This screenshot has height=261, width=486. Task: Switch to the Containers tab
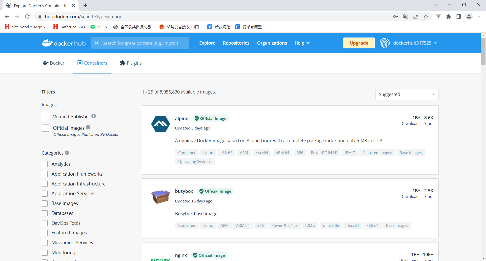point(92,63)
